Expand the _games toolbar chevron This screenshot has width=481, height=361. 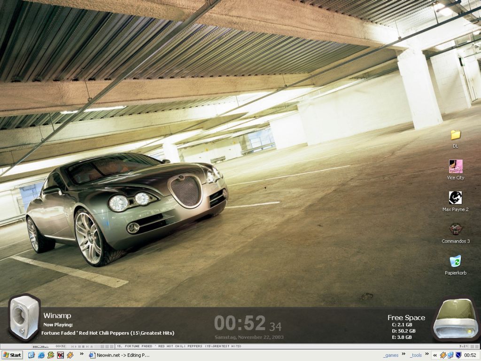(x=403, y=354)
